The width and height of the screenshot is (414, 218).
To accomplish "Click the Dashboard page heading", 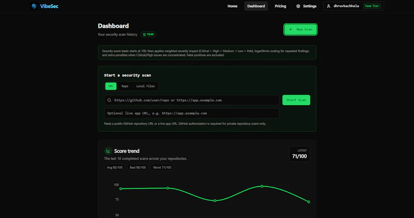I will pyautogui.click(x=113, y=26).
